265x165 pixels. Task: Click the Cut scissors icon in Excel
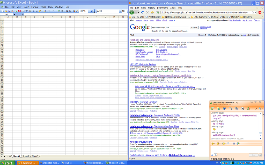[34, 11]
